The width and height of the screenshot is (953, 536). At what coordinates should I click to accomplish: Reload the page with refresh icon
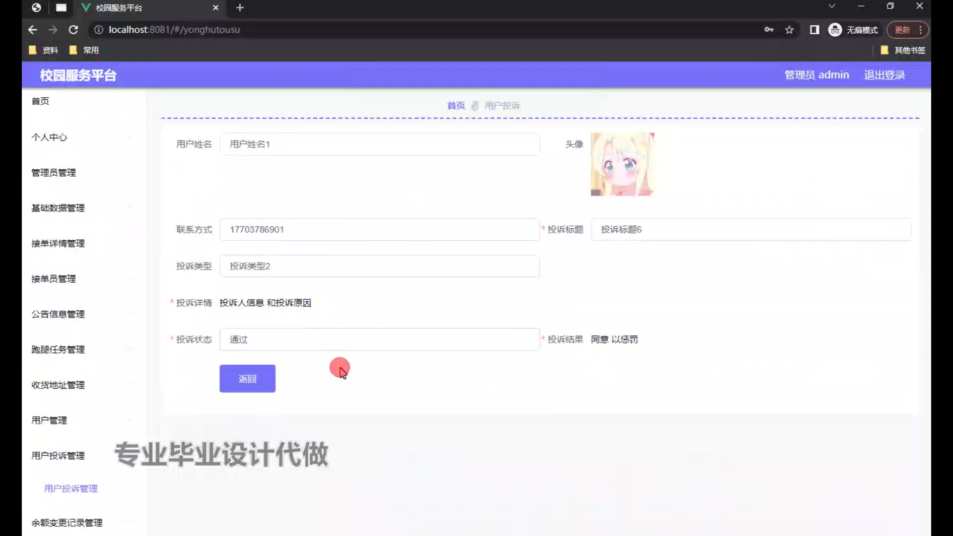pos(73,30)
